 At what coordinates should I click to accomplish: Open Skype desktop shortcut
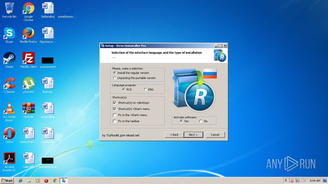pyautogui.click(x=9, y=35)
